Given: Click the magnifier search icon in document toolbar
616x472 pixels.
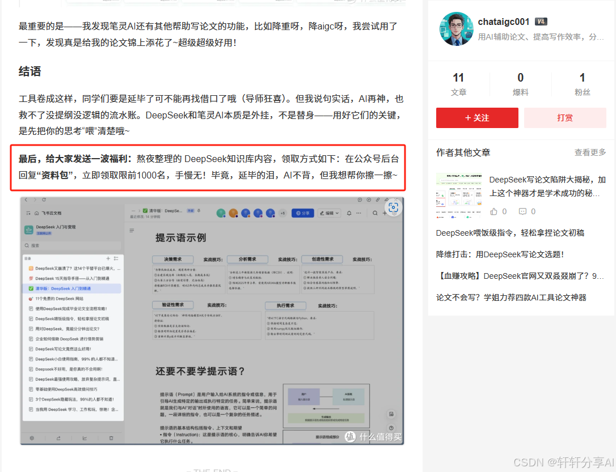Looking at the screenshot, I should click(x=375, y=213).
